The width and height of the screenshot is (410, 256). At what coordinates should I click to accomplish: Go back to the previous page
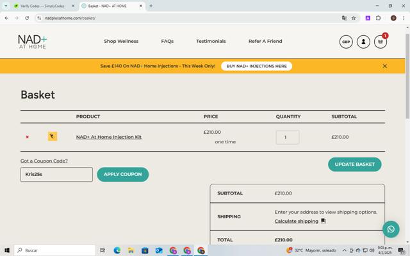click(x=6, y=18)
